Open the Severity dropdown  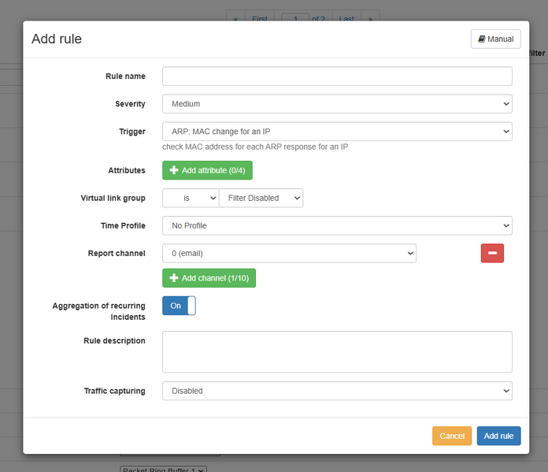click(x=337, y=103)
